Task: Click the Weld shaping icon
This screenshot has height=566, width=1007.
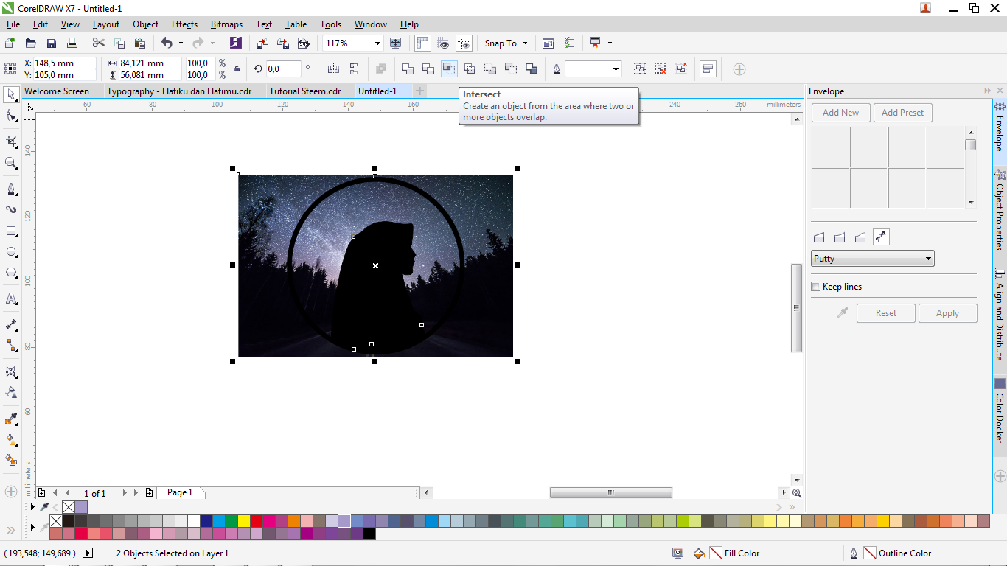Action: coord(407,69)
